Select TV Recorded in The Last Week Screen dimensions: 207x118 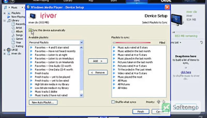click(135, 70)
